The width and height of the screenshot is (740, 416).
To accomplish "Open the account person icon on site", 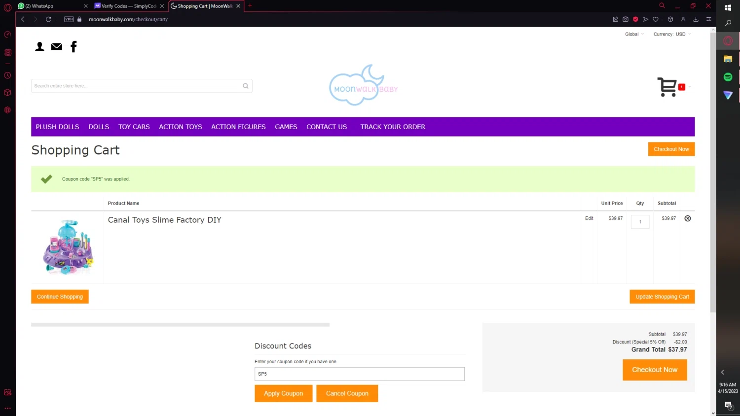I will (x=39, y=46).
